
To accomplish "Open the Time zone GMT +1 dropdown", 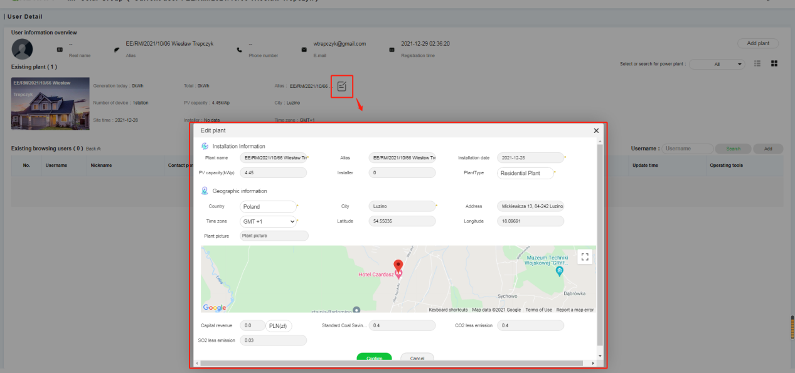I will (x=268, y=221).
